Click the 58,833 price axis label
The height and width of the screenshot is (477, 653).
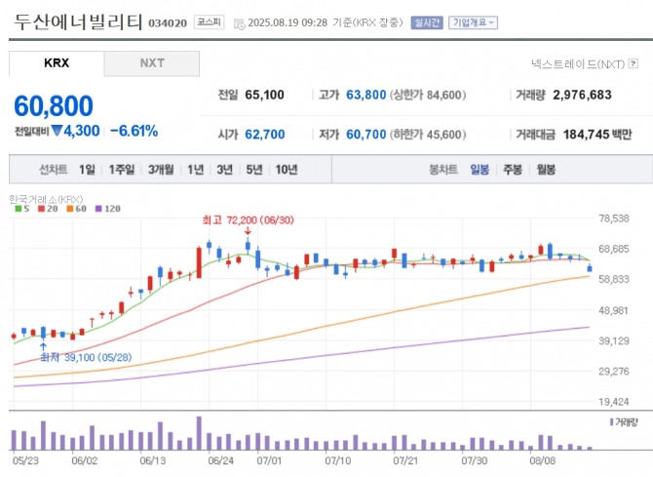click(x=614, y=279)
